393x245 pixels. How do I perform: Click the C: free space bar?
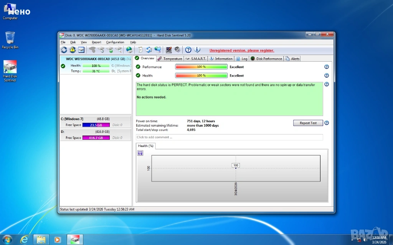tap(96, 125)
